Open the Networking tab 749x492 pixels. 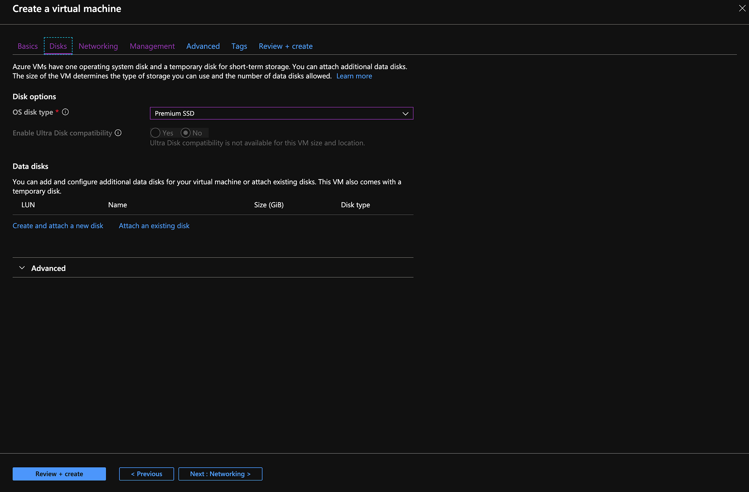pos(98,46)
